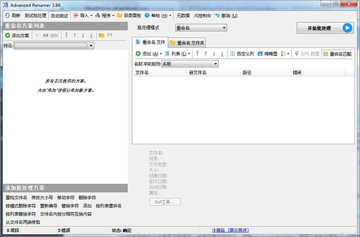Click 测试批处理 in toolbar

(35, 16)
